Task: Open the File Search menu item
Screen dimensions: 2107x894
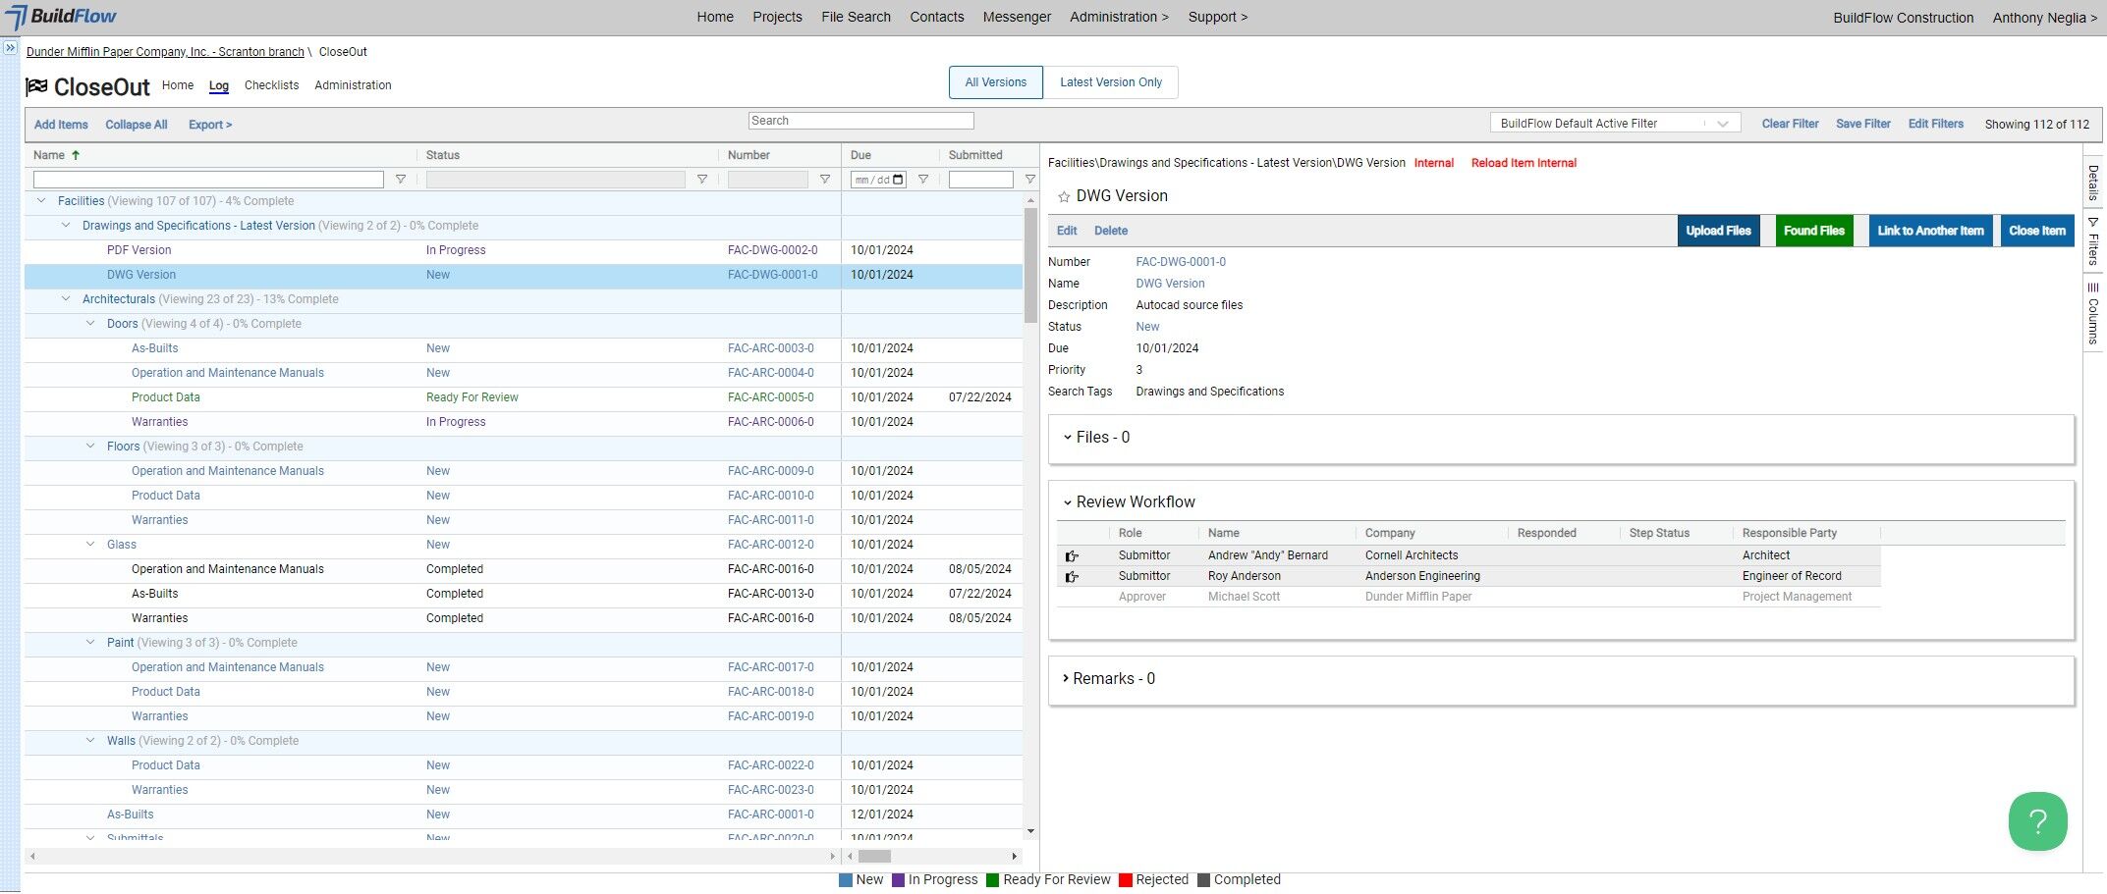Action: pos(856,17)
